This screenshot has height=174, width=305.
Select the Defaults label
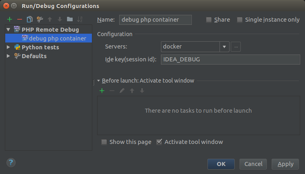pos(34,56)
